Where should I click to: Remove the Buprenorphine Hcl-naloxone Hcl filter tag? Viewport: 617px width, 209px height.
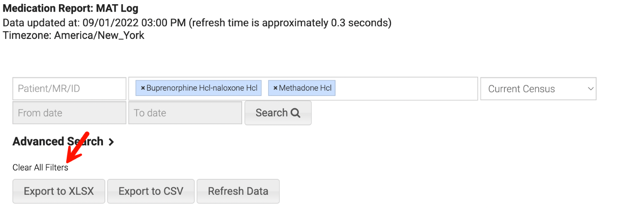click(143, 88)
